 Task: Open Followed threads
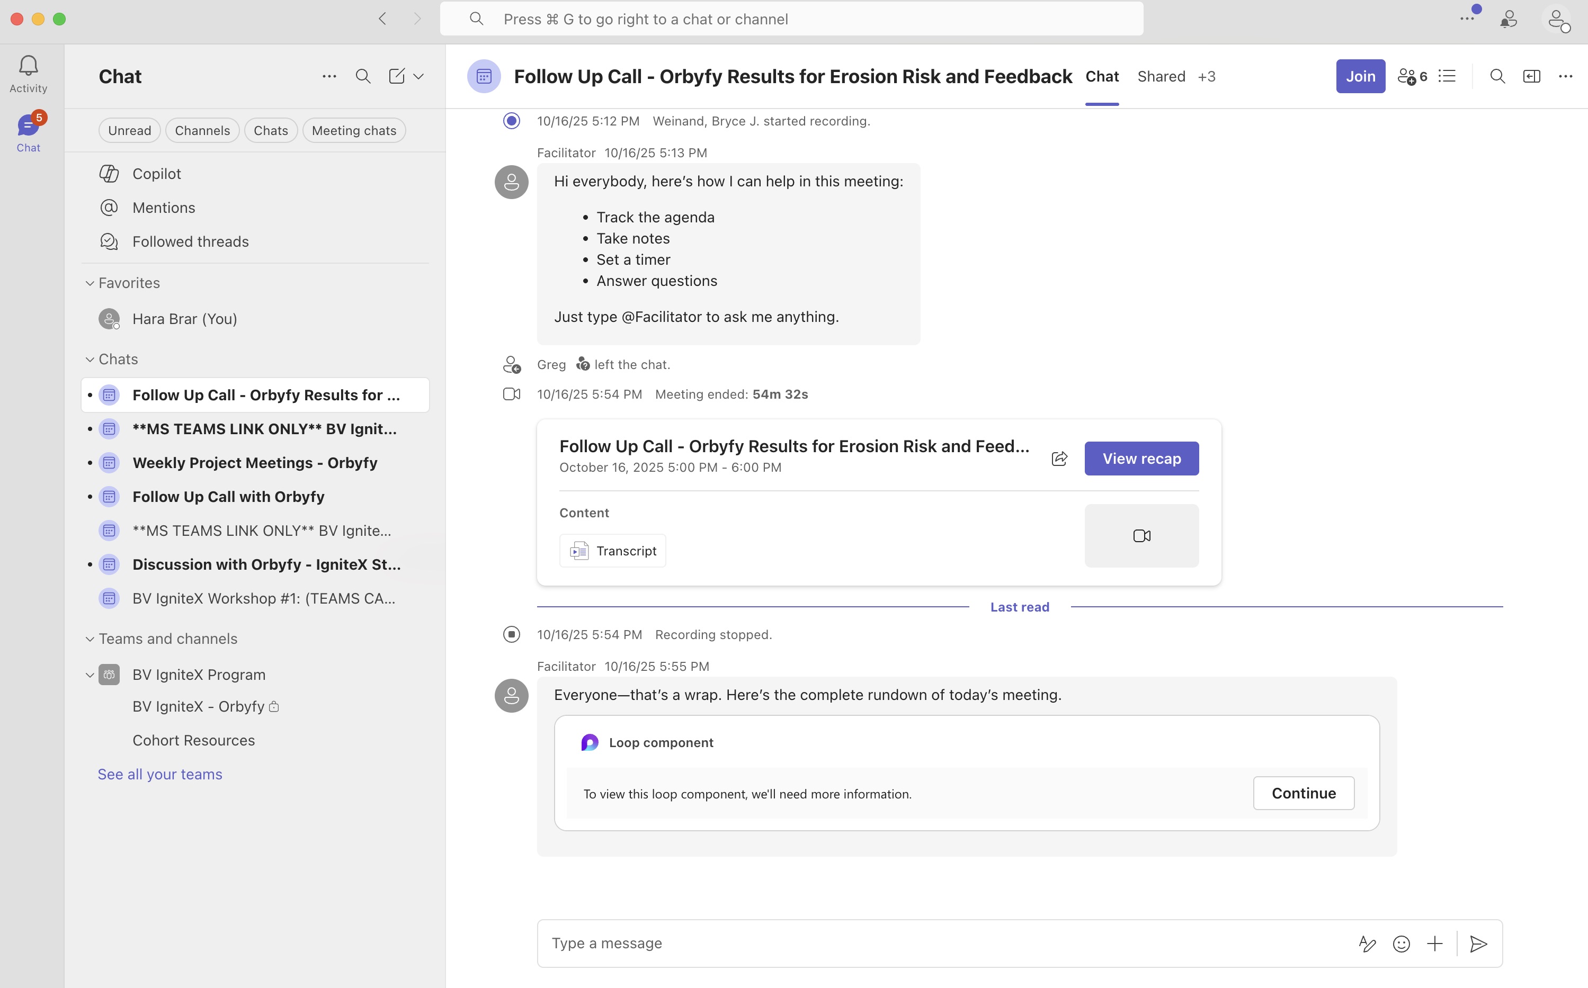190,241
